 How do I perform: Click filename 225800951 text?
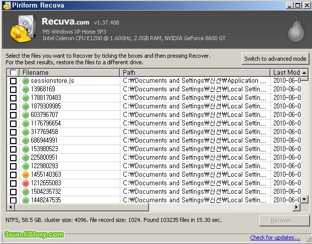point(44,157)
